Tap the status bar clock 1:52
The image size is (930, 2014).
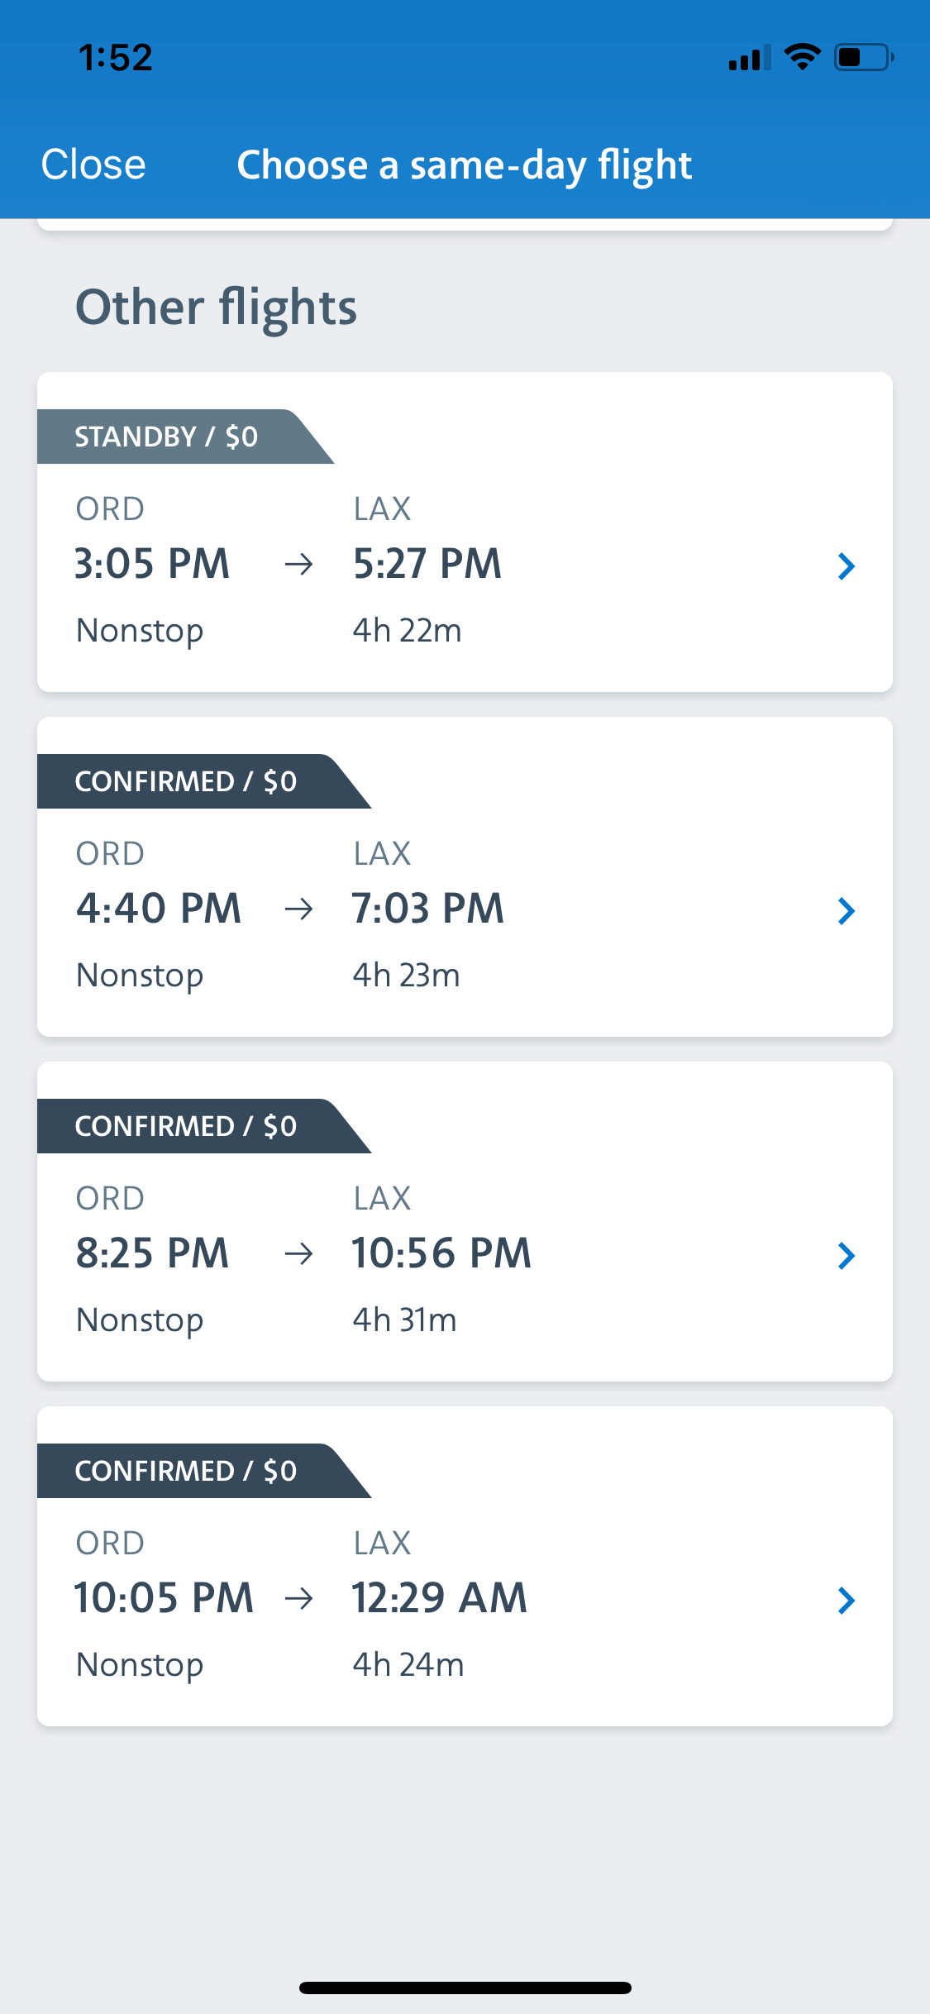coord(116,58)
